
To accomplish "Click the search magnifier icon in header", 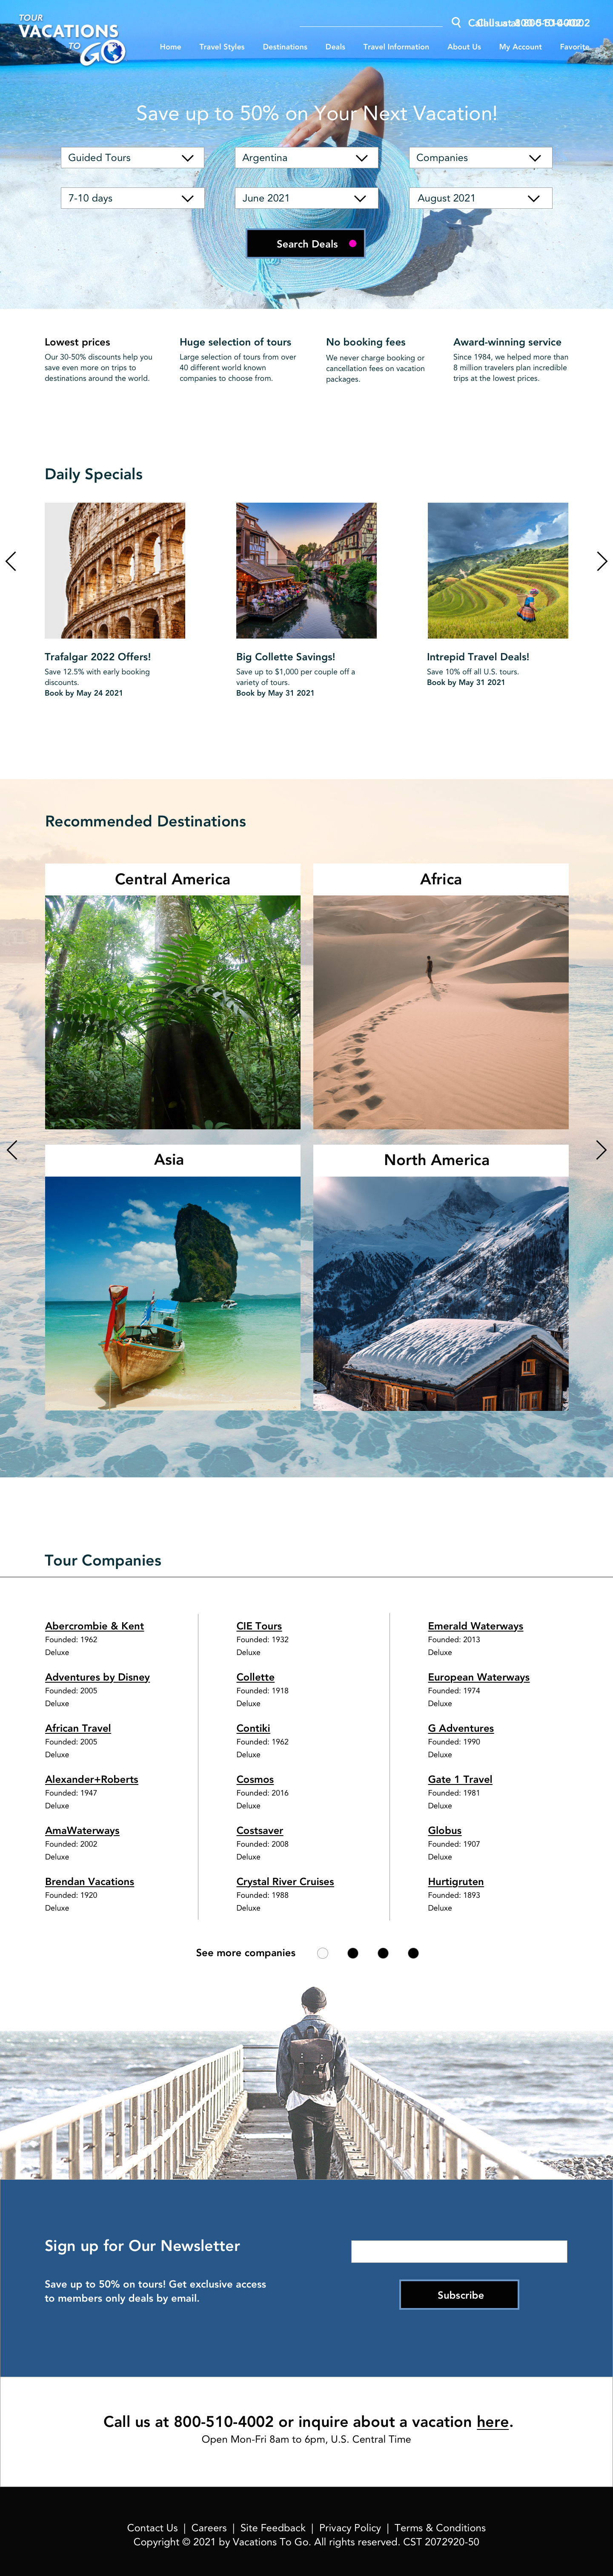I will coord(456,22).
